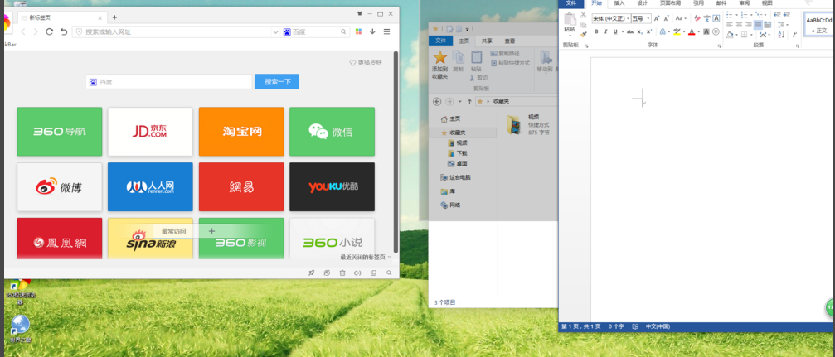The height and width of the screenshot is (357, 835).
Task: Click the add to favorites star in Explorer
Action: (440, 59)
